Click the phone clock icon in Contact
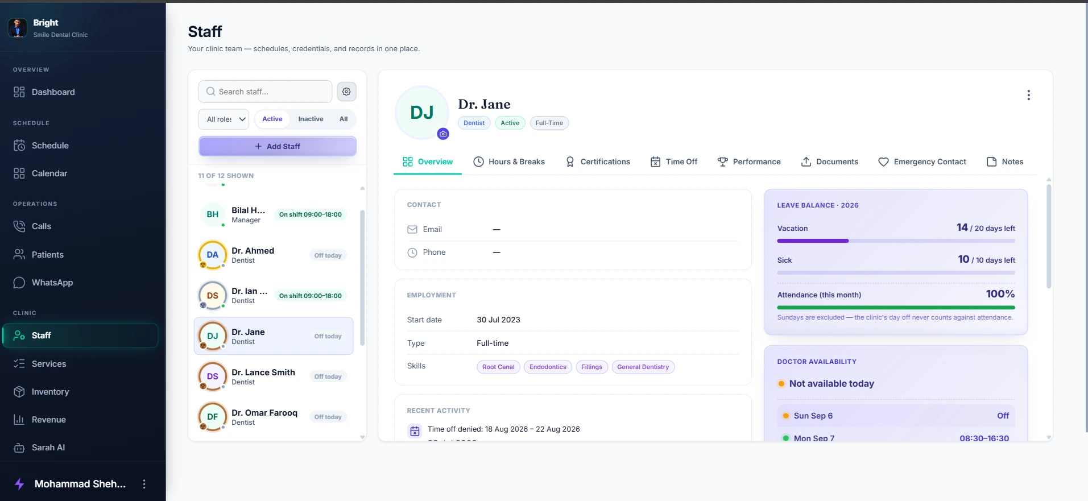The width and height of the screenshot is (1088, 501). [x=412, y=252]
